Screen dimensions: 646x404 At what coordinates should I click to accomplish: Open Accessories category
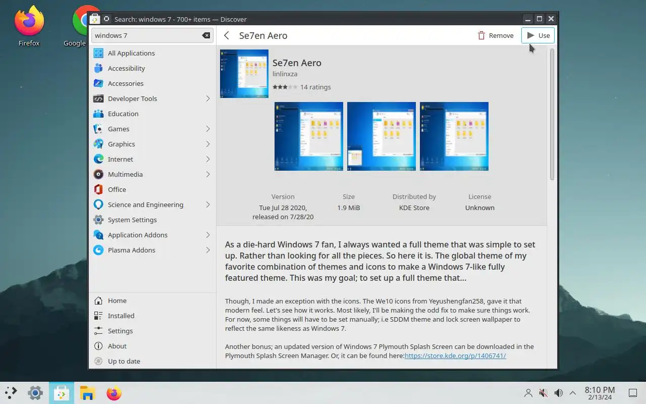point(152,83)
